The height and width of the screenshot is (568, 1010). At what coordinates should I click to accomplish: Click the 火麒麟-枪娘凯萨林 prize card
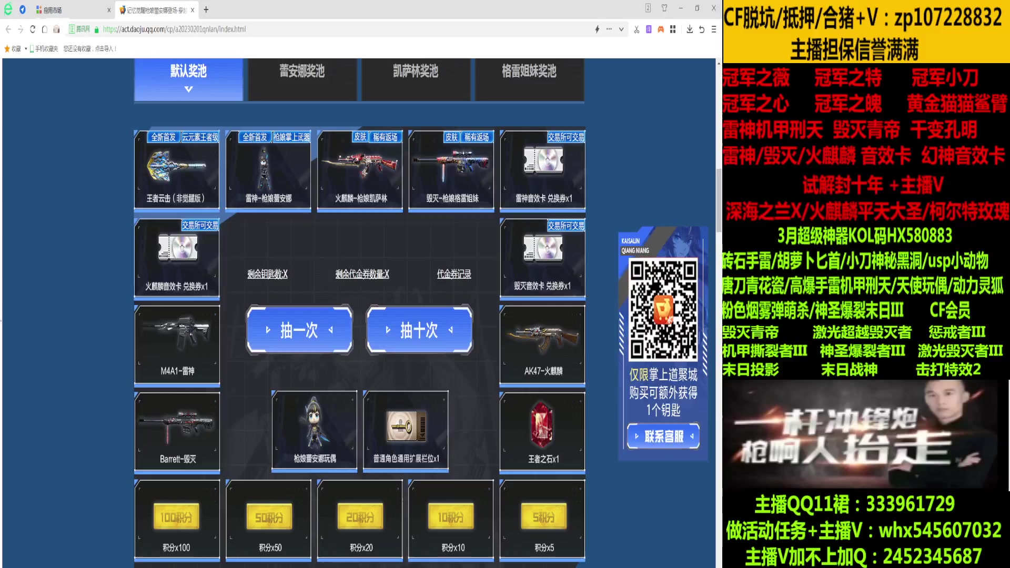tap(360, 170)
